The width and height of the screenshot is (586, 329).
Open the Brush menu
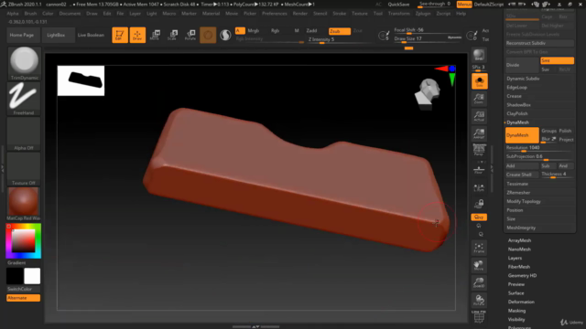(x=30, y=14)
